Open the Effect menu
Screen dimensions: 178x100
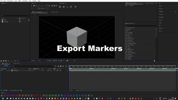point(20,1)
